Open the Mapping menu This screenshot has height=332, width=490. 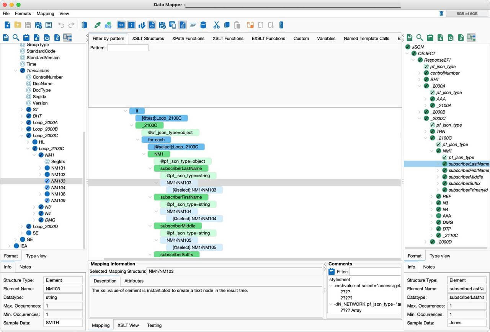tap(45, 13)
